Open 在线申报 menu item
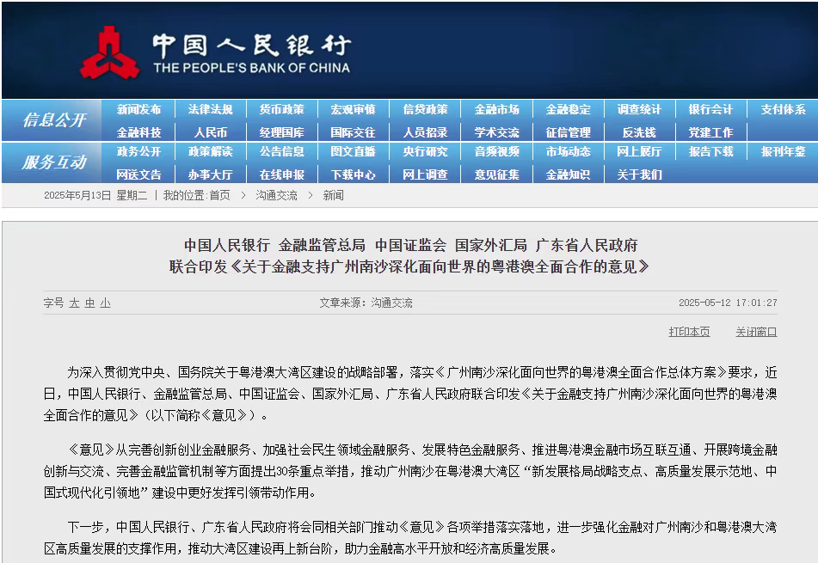This screenshot has height=563, width=818. [x=282, y=174]
